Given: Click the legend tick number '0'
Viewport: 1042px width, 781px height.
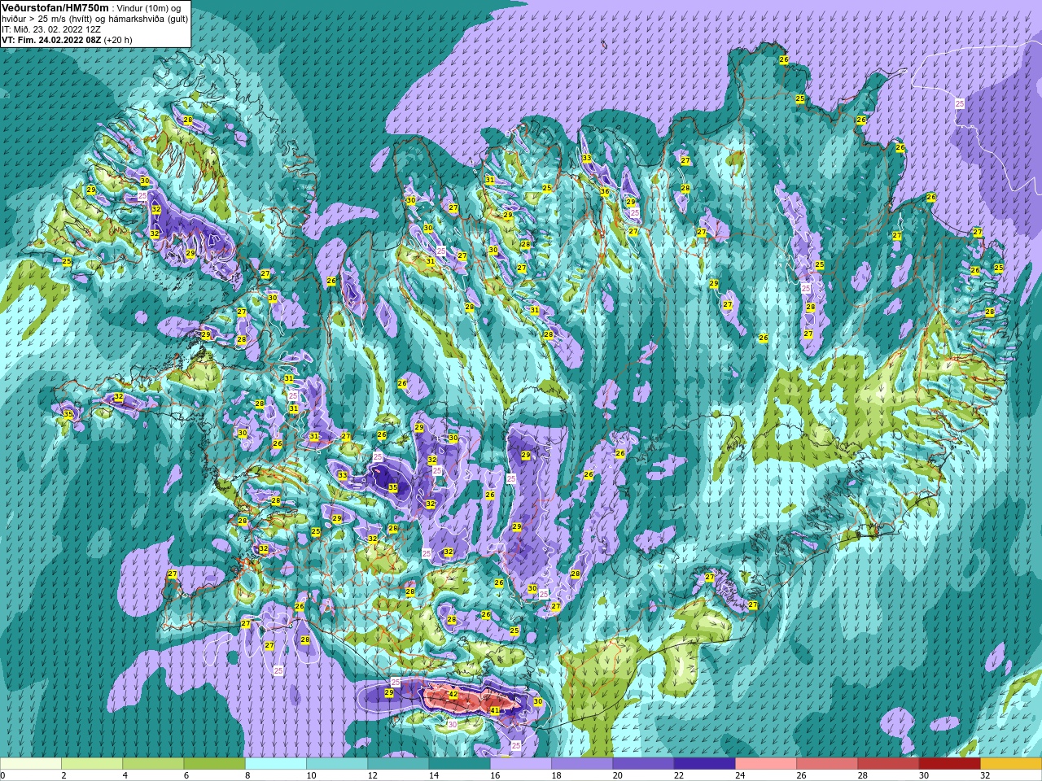Looking at the screenshot, I should pyautogui.click(x=3, y=775).
